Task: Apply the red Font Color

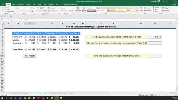Action: click(32, 11)
